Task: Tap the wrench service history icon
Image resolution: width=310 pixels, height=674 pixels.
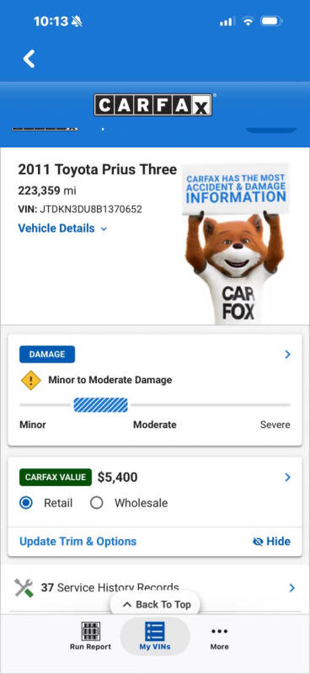Action: (24, 587)
